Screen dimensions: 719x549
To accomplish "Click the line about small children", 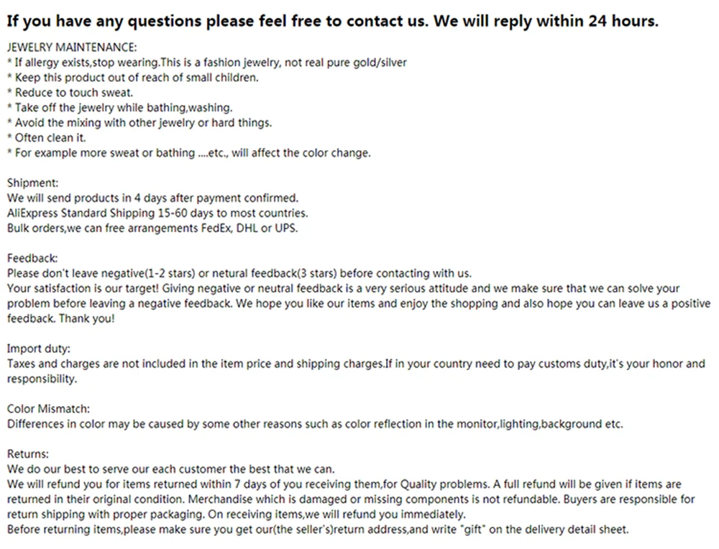I will click(x=132, y=78).
